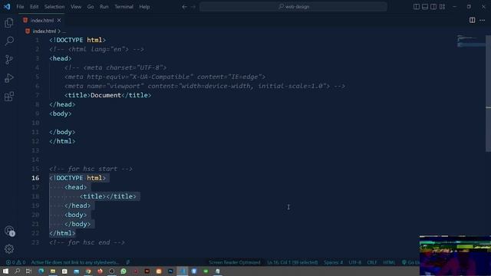Open Task View in the taskbar
The height and width of the screenshot is (276, 491).
pyautogui.click(x=29, y=271)
